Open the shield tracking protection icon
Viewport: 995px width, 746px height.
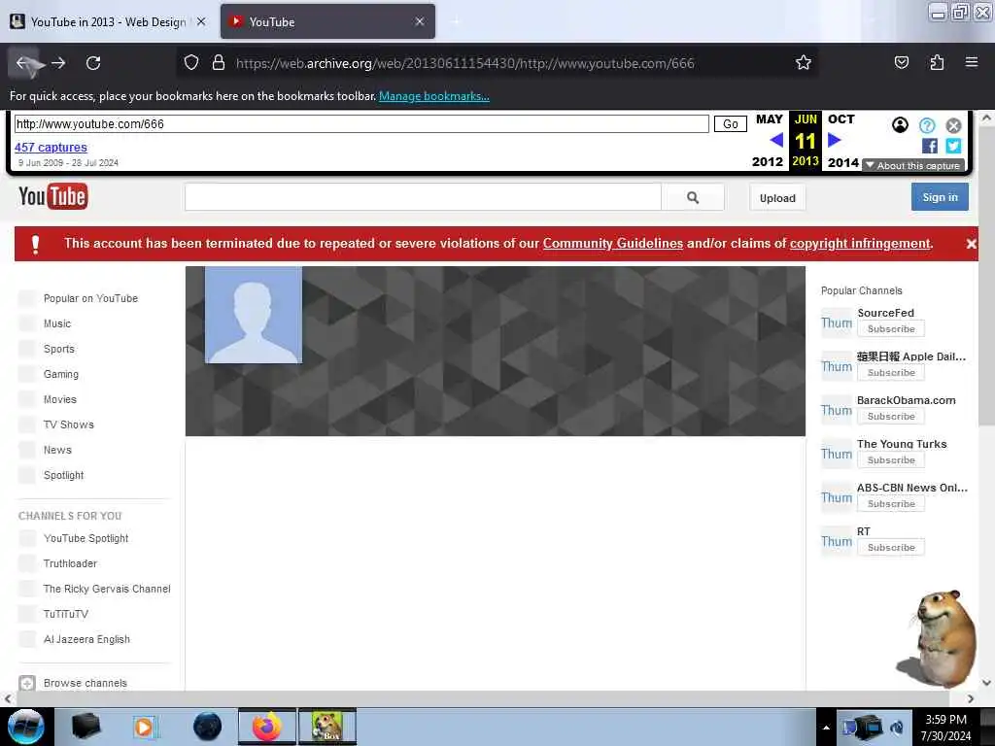[x=191, y=63]
